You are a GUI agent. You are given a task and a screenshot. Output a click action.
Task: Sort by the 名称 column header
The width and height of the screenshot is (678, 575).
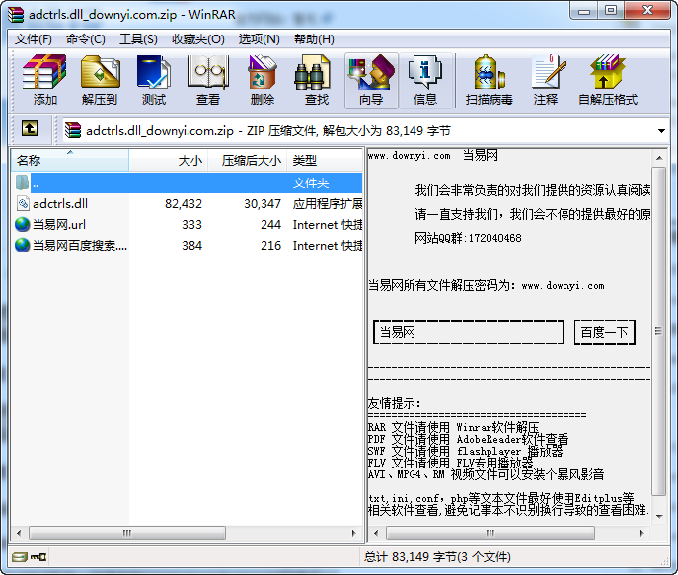click(x=70, y=161)
